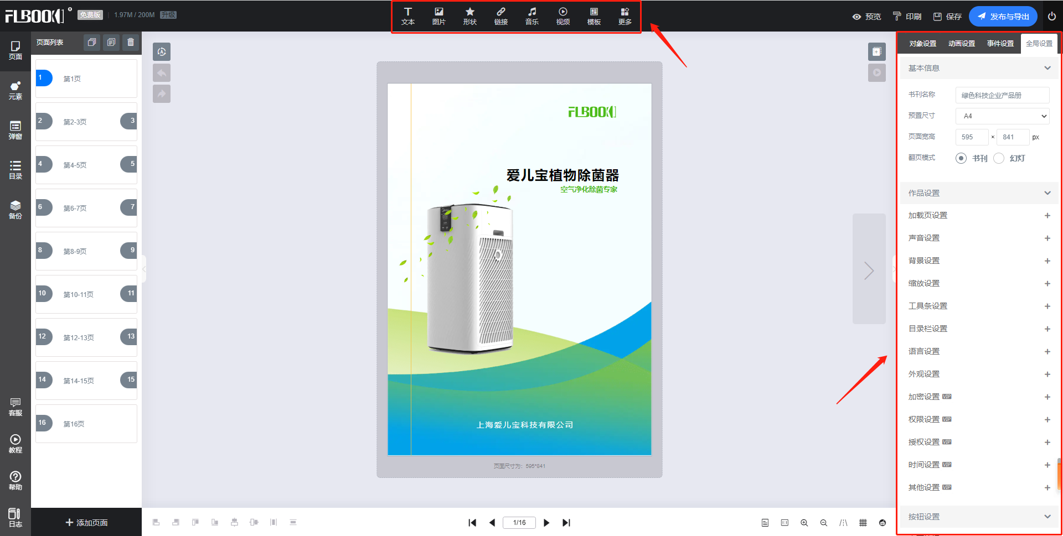
Task: Toggle the grid display icon
Action: (863, 523)
